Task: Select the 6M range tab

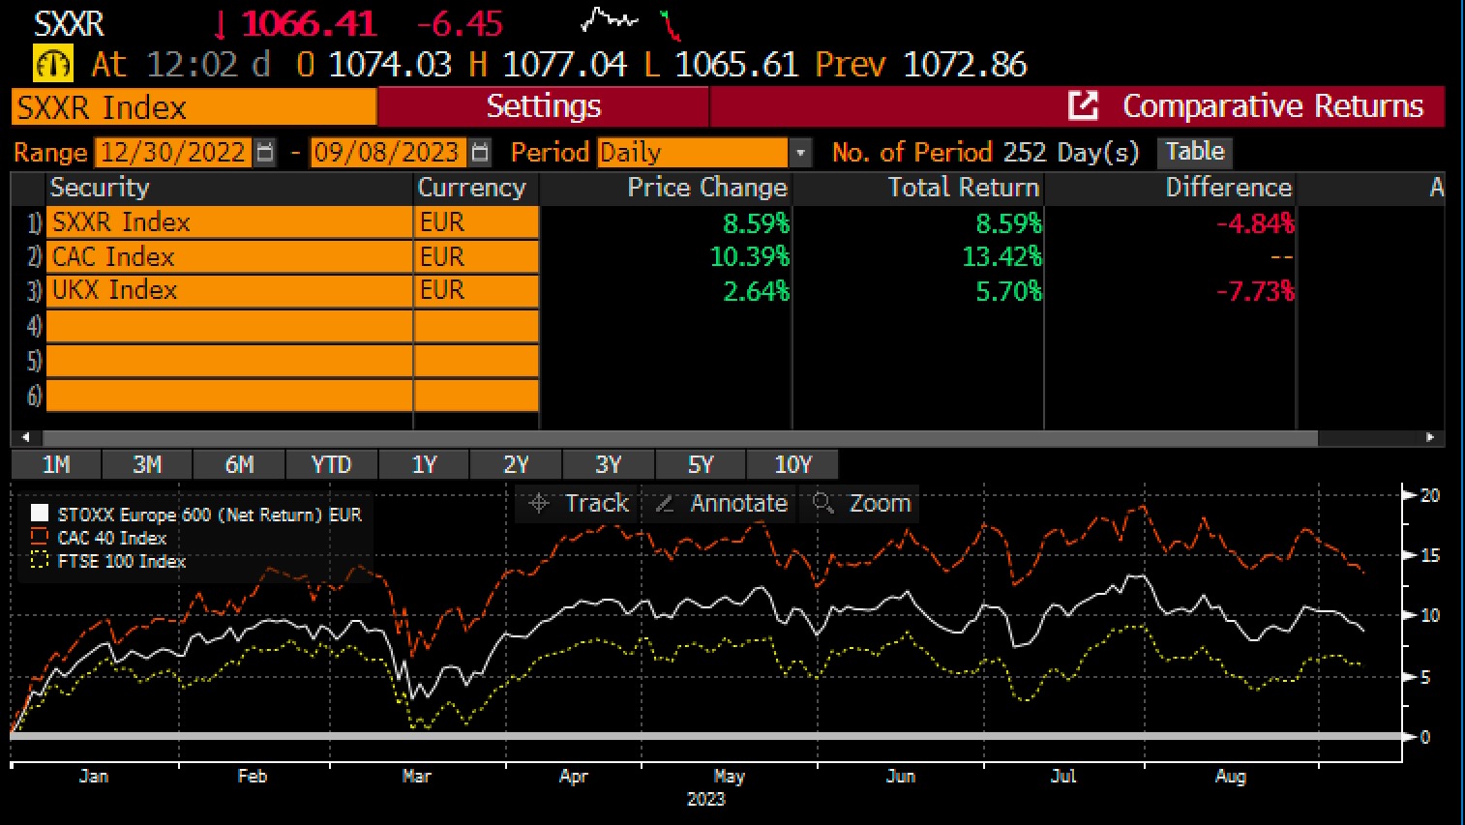Action: 239,464
